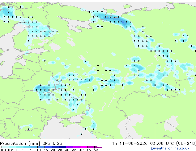
Task: Click the magenta 40–45 mm legend swatch
Action: [84, 147]
